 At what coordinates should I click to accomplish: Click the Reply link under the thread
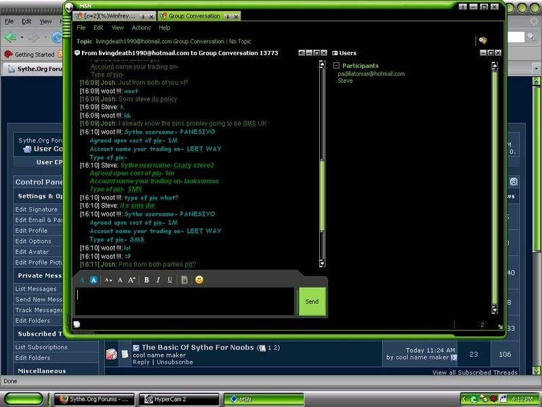click(141, 362)
